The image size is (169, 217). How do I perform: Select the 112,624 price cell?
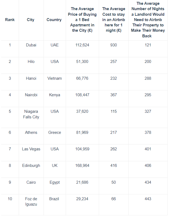pos(82,45)
